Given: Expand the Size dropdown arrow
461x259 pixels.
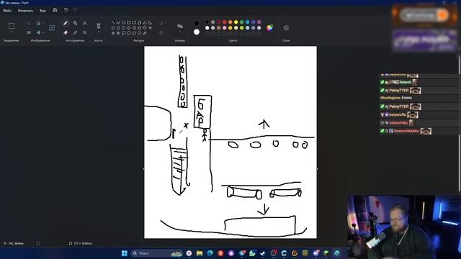Looking at the screenshot, I should pos(180,32).
